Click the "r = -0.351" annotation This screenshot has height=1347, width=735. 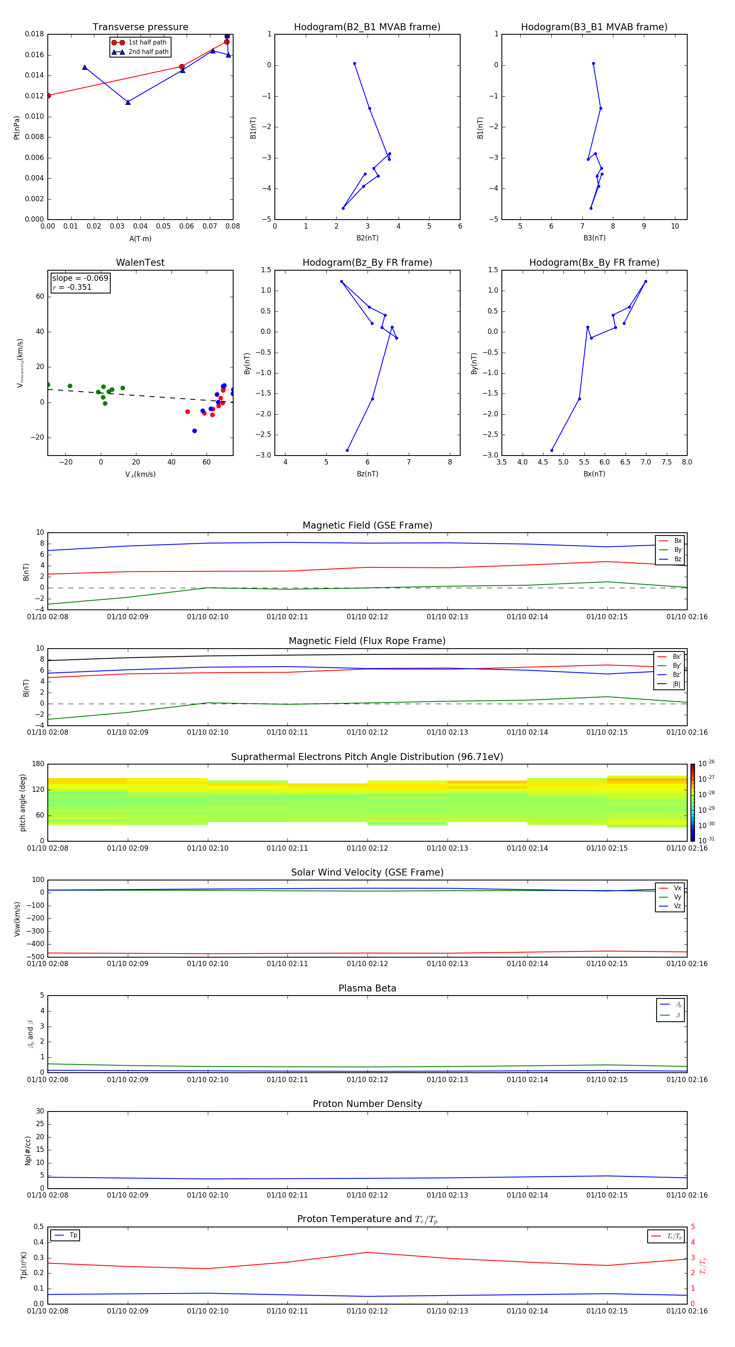click(x=72, y=287)
